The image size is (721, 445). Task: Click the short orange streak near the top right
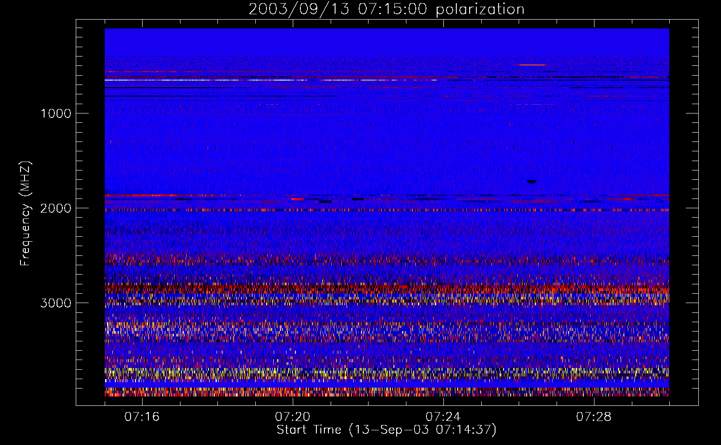[532, 65]
